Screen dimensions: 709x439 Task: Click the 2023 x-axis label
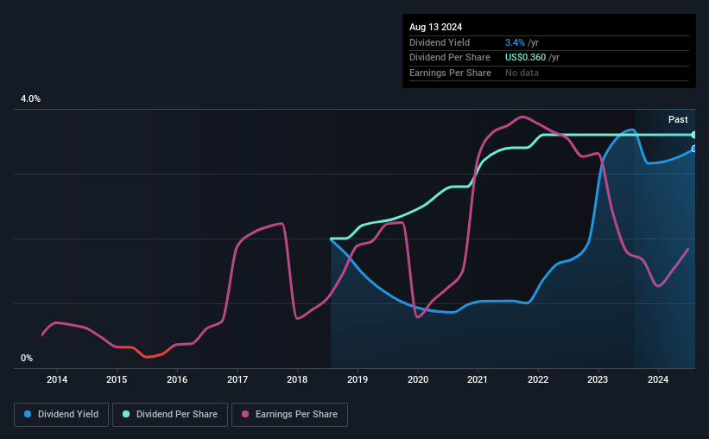(x=598, y=379)
